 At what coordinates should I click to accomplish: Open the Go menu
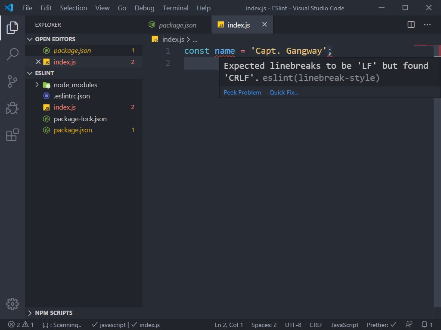pos(122,8)
